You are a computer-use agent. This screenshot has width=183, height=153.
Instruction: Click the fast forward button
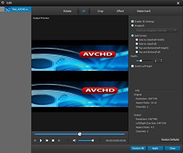[47, 141]
